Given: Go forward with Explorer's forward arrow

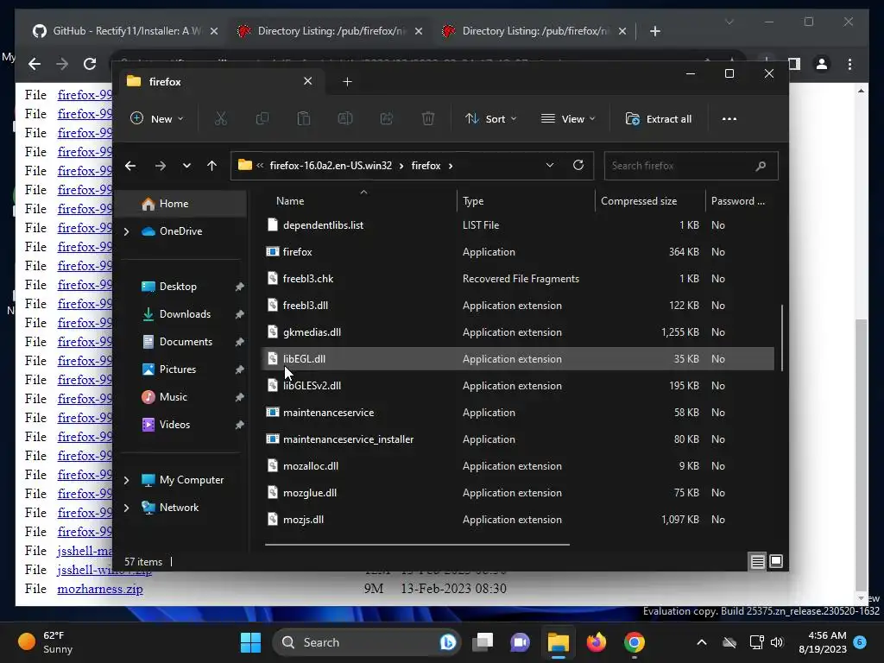Looking at the screenshot, I should click(160, 166).
